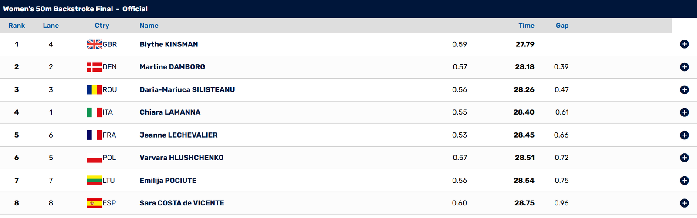The height and width of the screenshot is (218, 697).
Task: Click the Lane column header
Action: [51, 26]
